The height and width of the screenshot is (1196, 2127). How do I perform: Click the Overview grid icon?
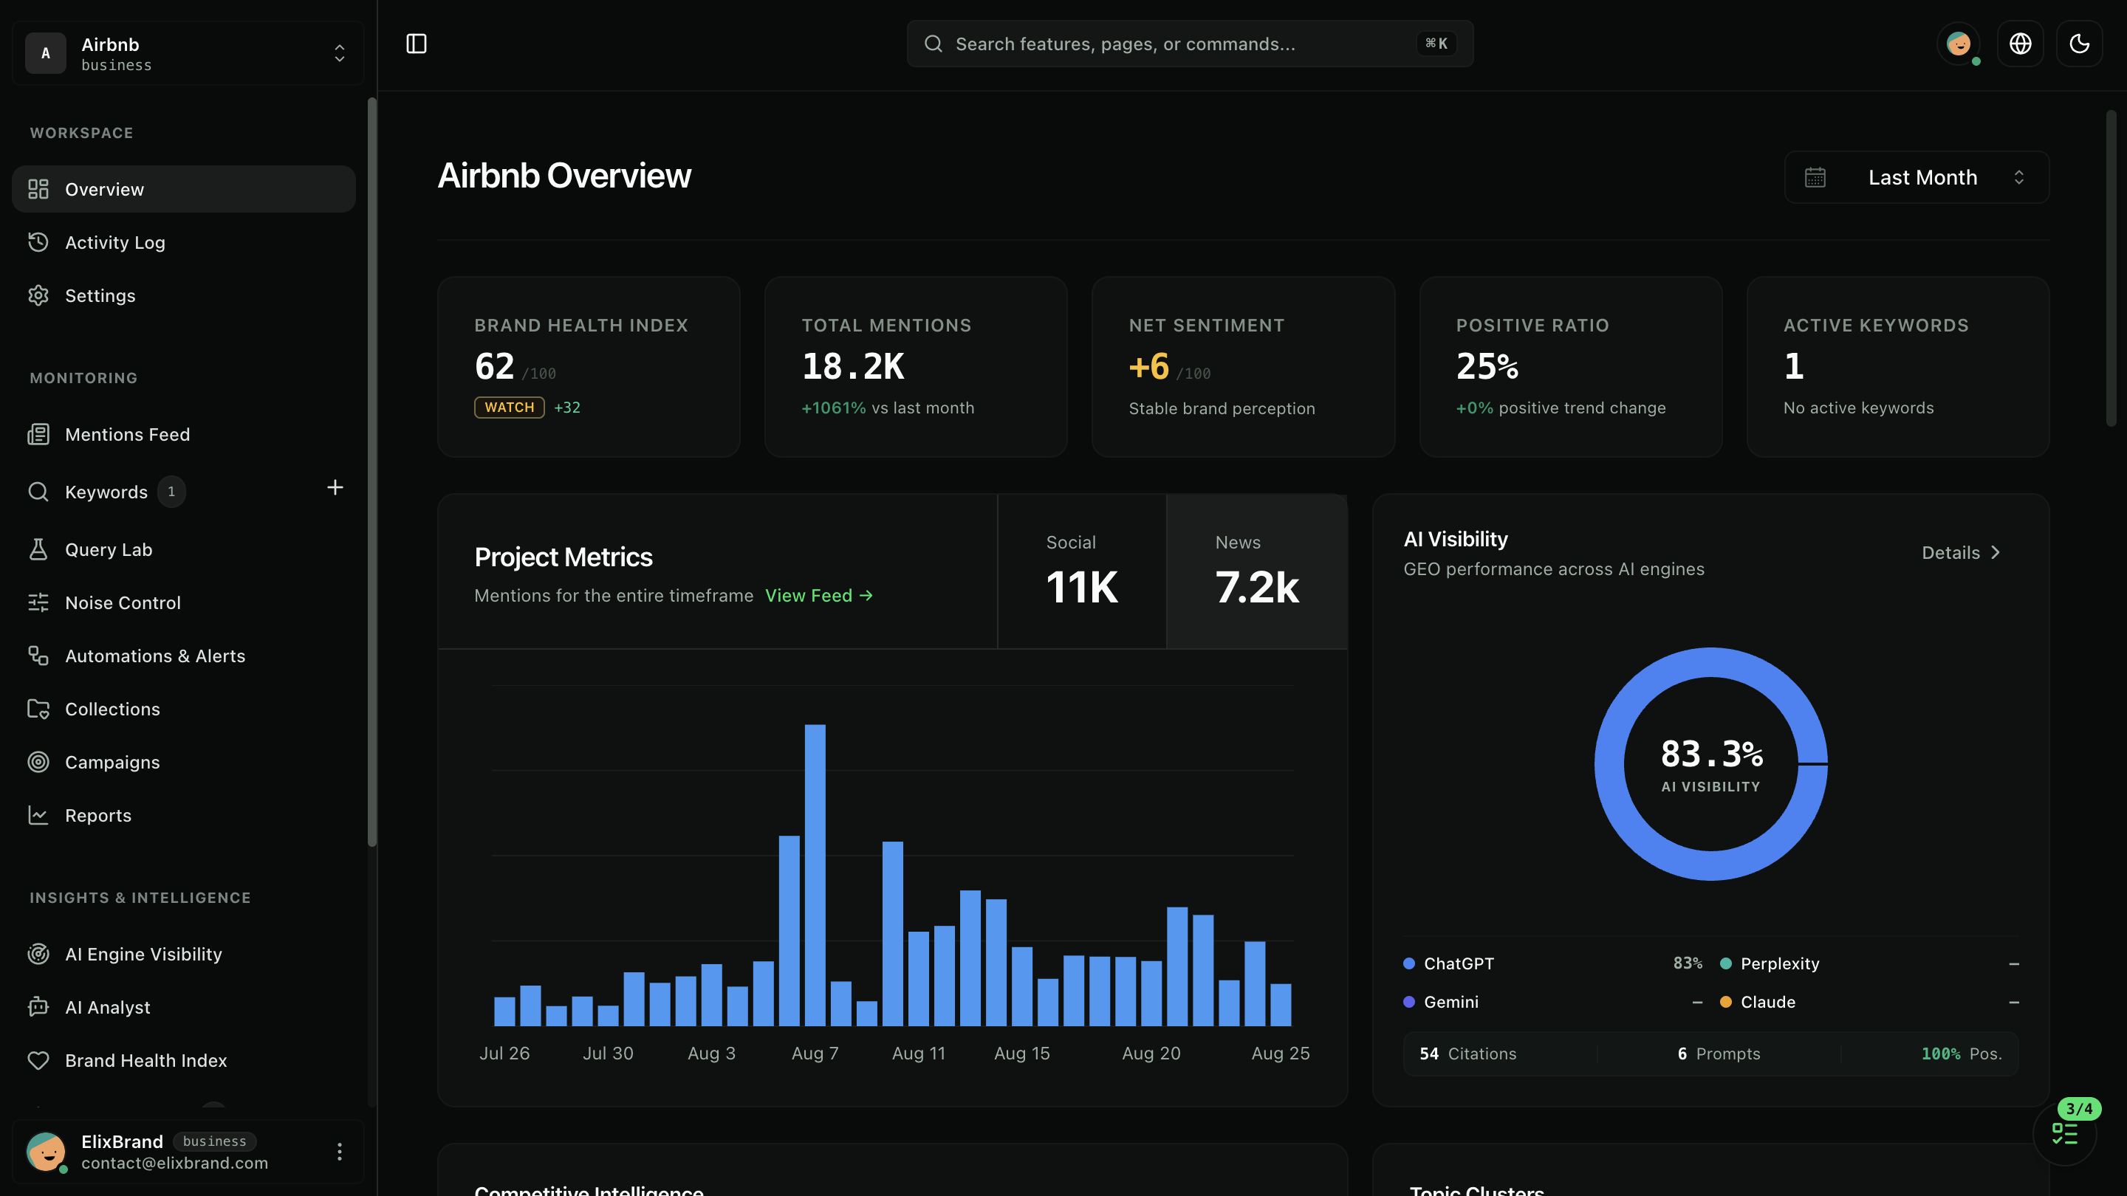coord(38,189)
